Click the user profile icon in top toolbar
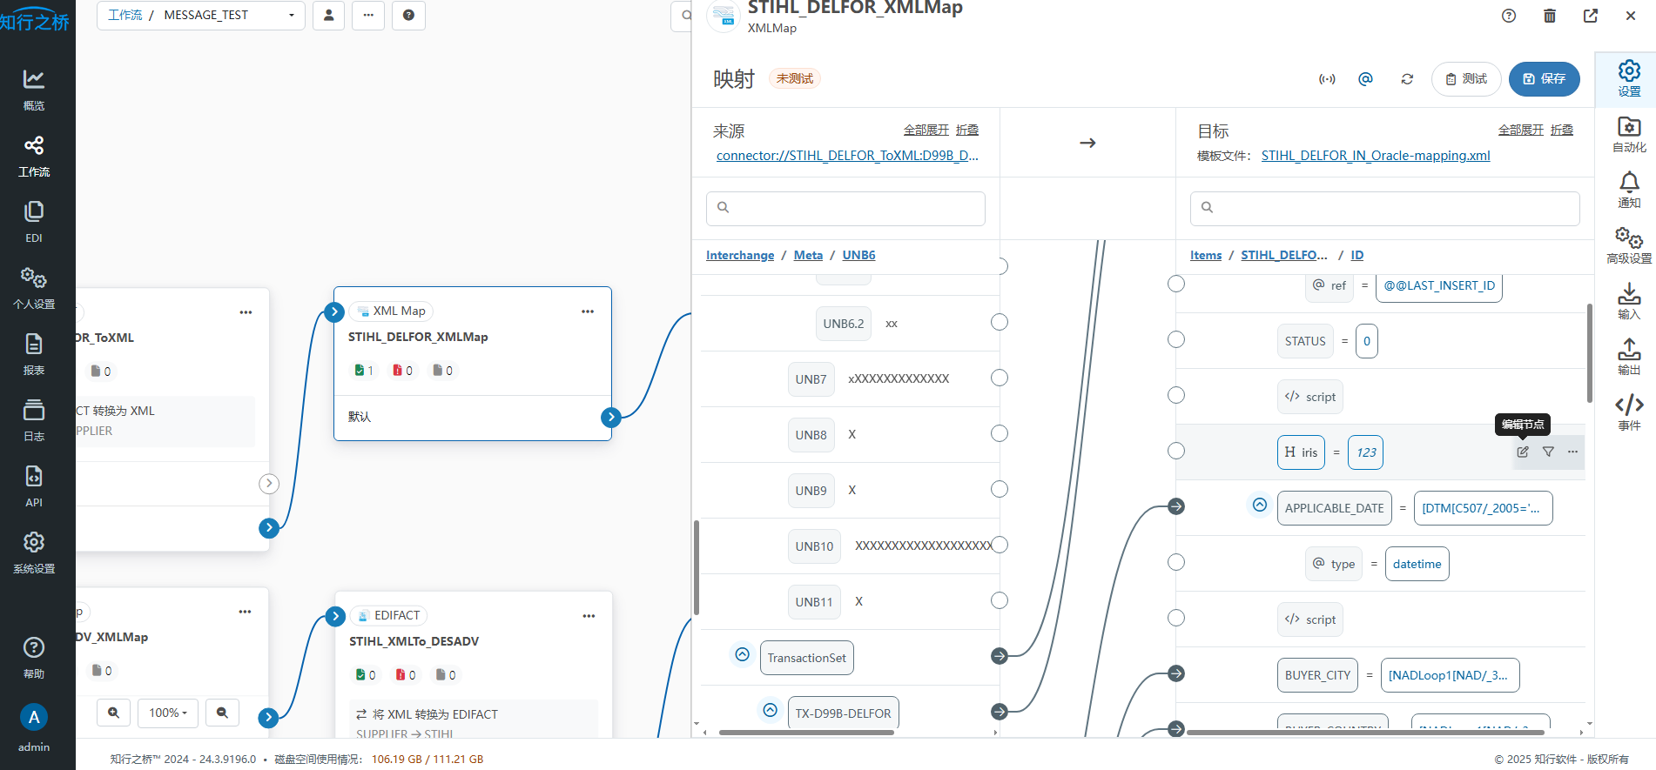1656x770 pixels. click(x=328, y=15)
